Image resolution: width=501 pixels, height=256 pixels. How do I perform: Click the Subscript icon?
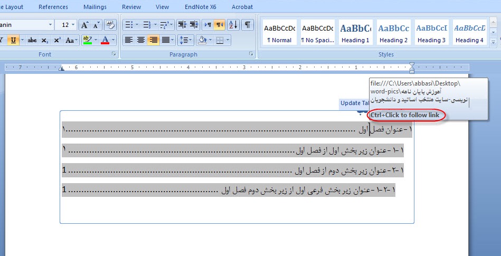click(45, 40)
